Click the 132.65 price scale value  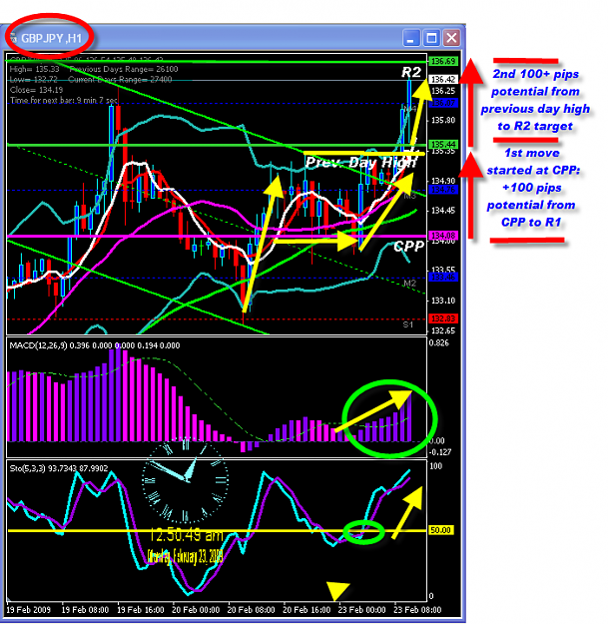443,330
